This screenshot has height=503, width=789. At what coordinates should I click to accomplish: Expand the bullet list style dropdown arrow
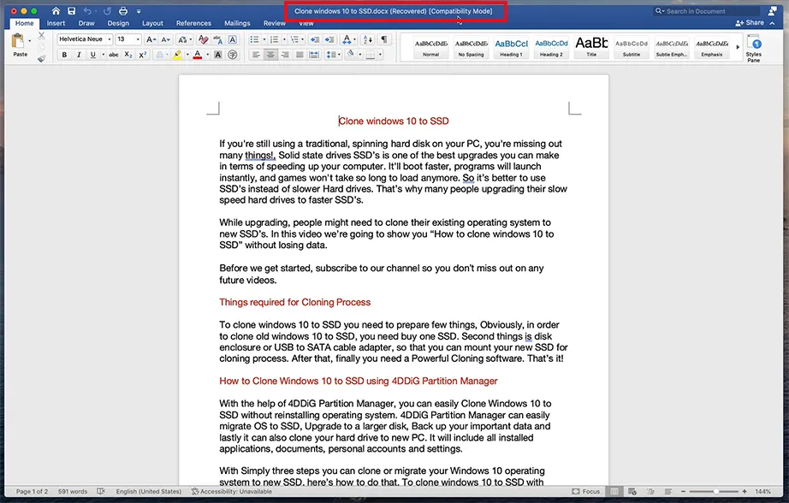click(264, 39)
